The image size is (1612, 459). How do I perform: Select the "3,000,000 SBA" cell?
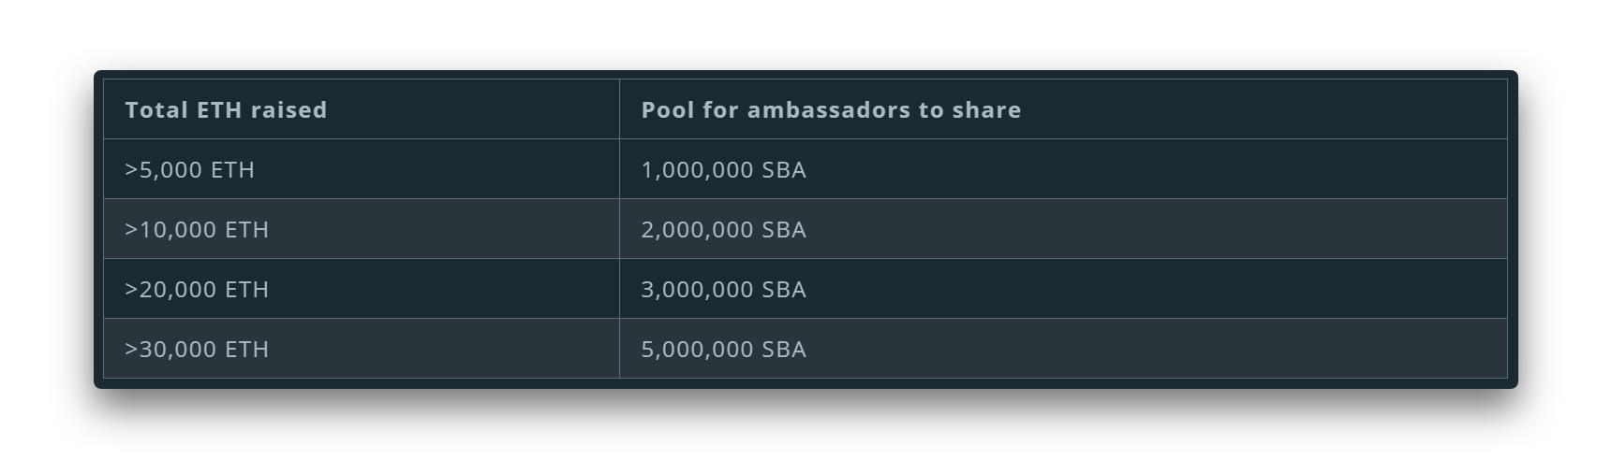click(x=723, y=289)
